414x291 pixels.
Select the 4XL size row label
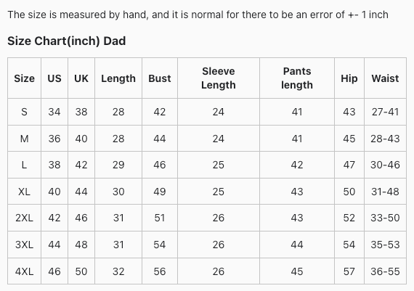click(x=24, y=271)
